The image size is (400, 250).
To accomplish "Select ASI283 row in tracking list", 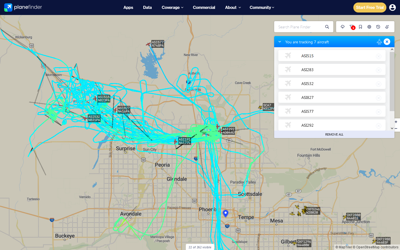I will click(332, 69).
